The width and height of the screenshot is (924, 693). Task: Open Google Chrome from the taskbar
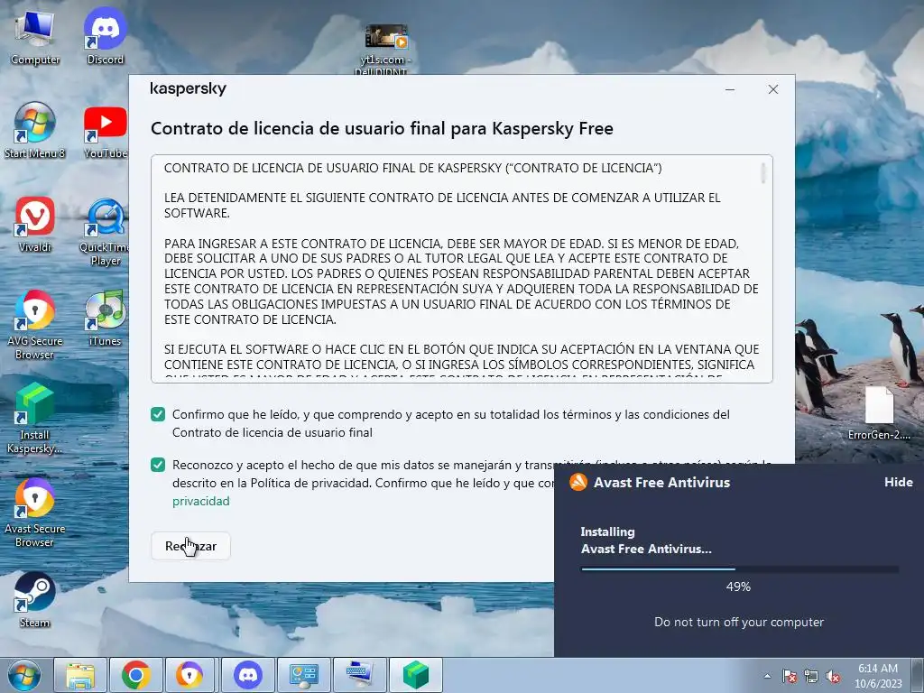(136, 675)
